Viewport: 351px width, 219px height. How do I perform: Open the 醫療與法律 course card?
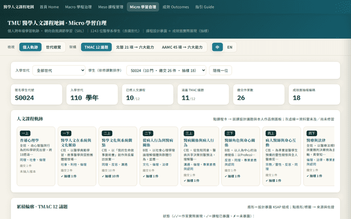pyautogui.click(x=319, y=156)
